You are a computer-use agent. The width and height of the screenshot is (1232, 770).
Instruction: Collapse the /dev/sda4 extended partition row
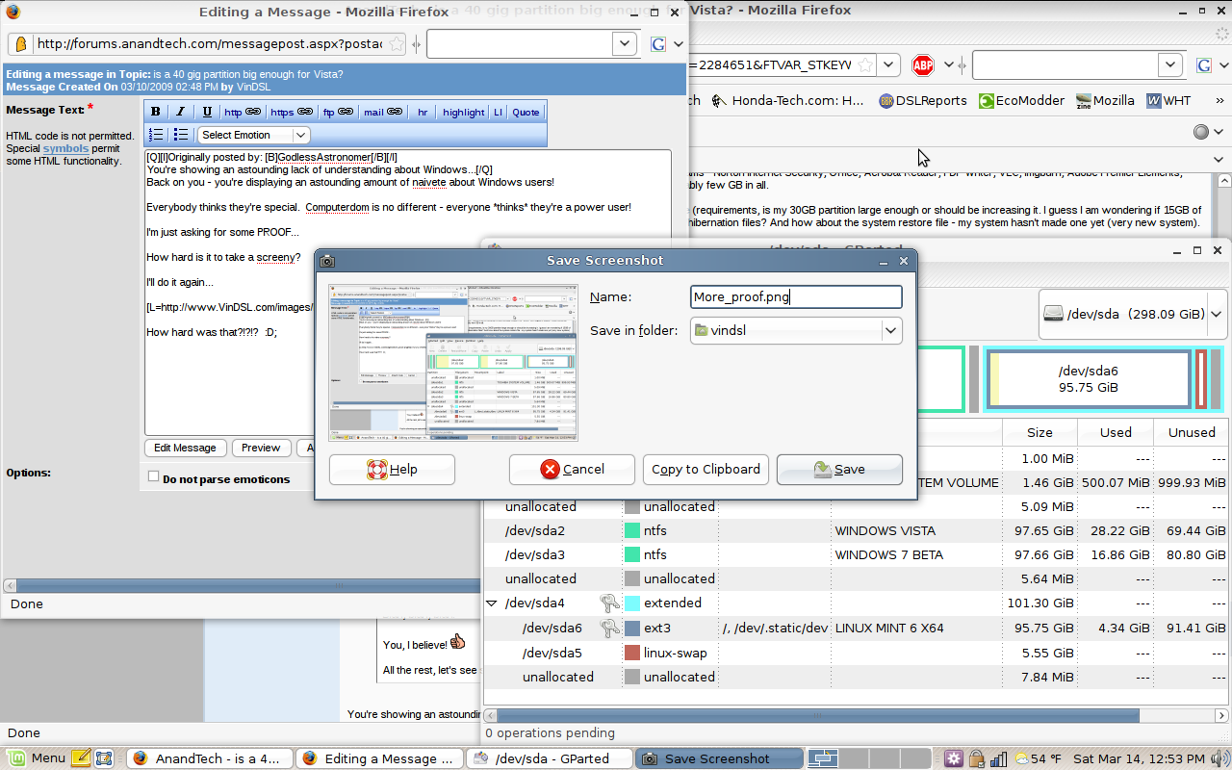493,603
